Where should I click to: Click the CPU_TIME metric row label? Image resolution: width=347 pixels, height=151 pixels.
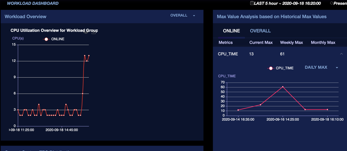tap(228, 54)
